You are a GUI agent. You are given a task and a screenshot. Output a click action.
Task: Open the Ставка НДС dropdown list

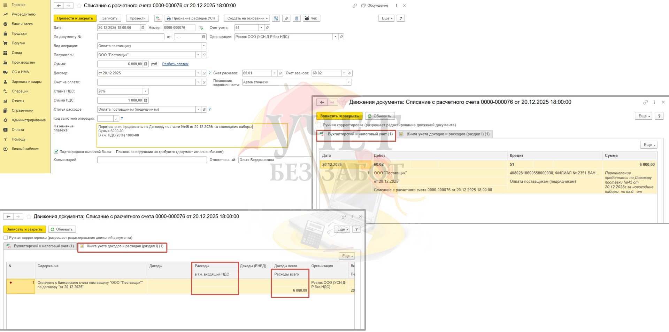pos(145,91)
